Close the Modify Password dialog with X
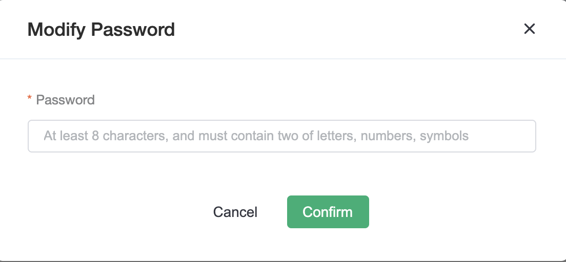This screenshot has width=566, height=262. tap(529, 29)
